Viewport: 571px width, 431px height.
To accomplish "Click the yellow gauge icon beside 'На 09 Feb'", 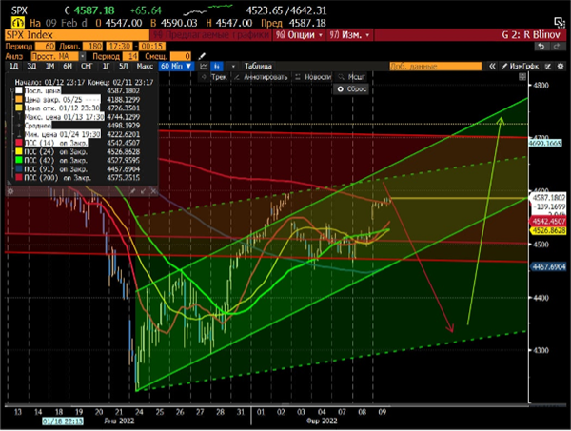I will click(x=17, y=23).
